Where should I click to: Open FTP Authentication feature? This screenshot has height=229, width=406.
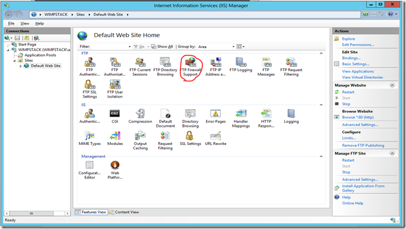[90, 67]
